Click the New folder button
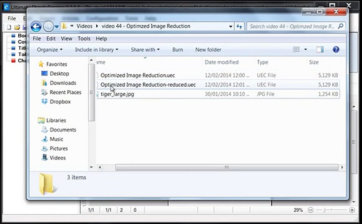This screenshot has height=224, width=362. point(208,49)
